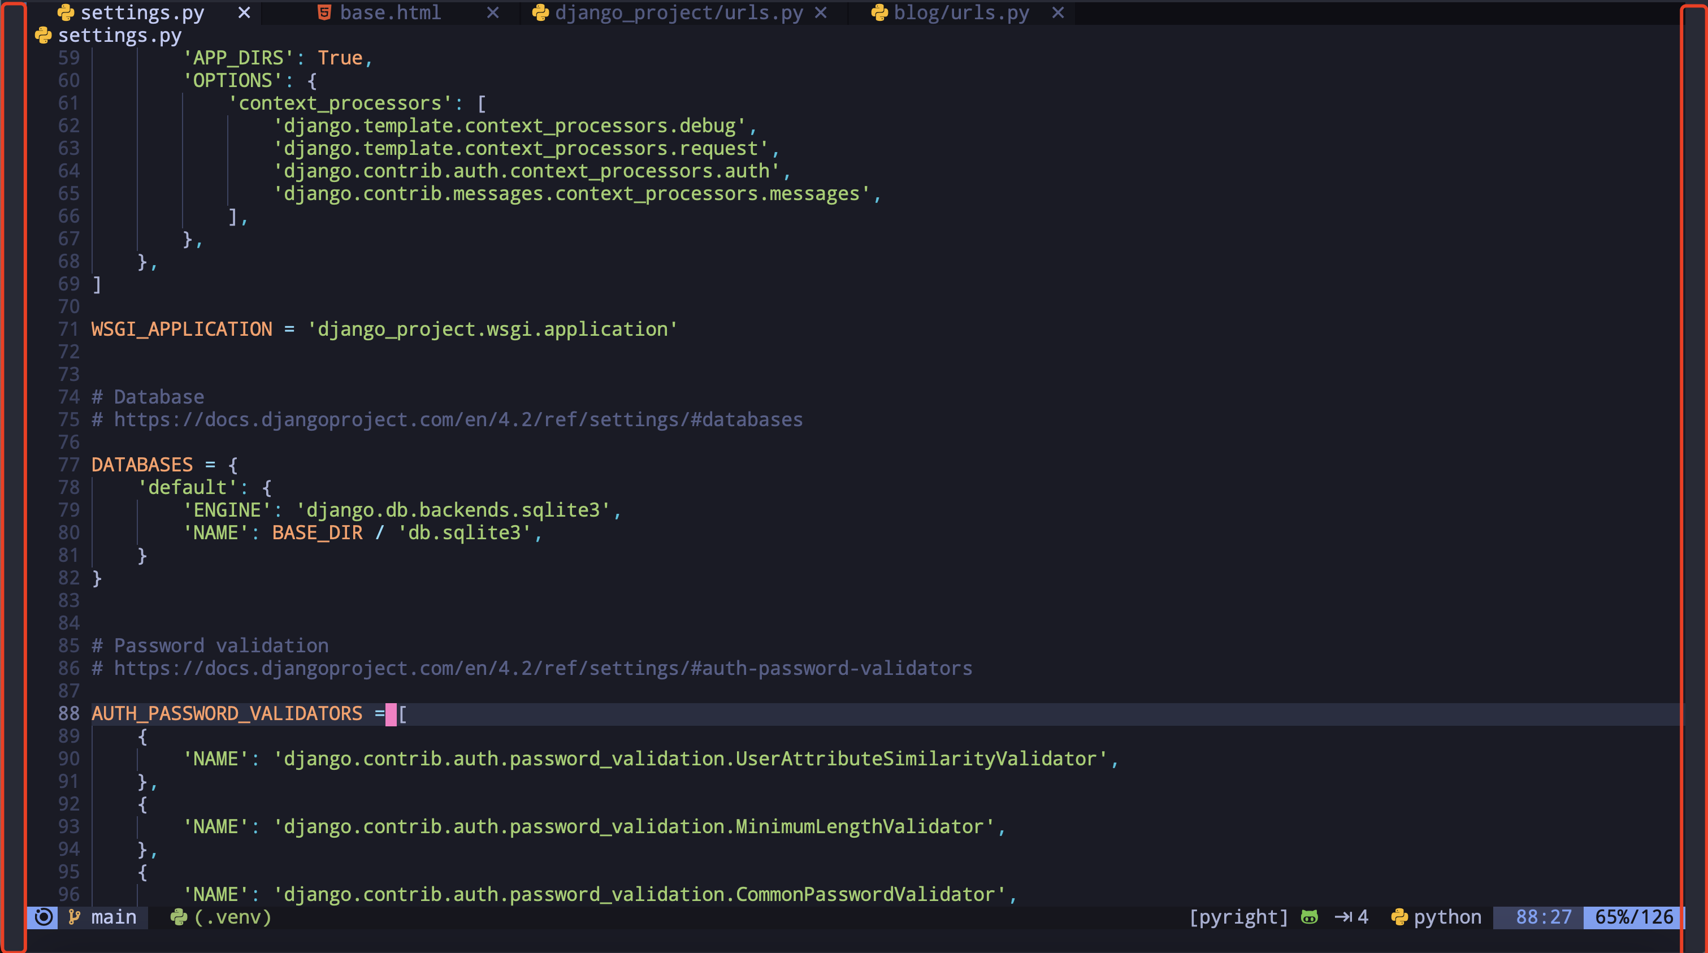Click the Copilot octocat icon in status bar
The width and height of the screenshot is (1708, 953).
point(1310,917)
